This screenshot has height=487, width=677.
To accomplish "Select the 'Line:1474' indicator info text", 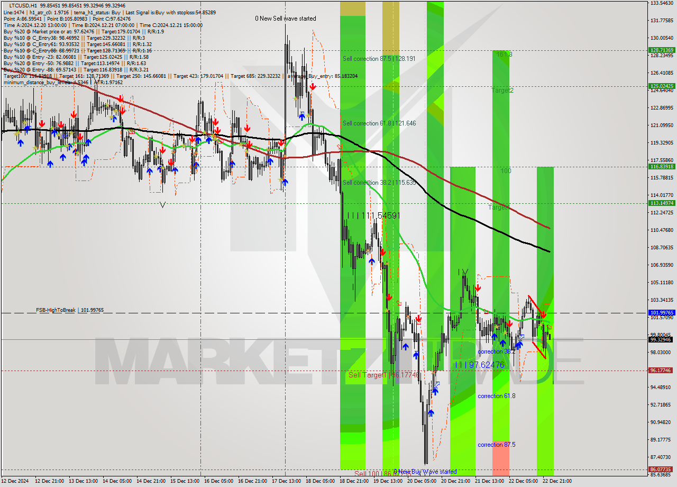I will click(x=13, y=12).
